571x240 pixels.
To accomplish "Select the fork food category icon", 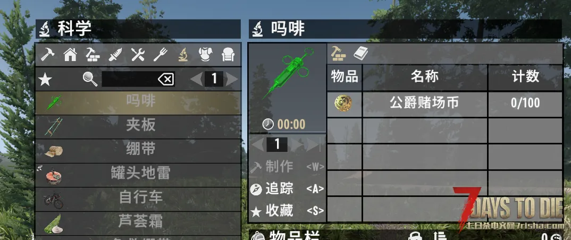I will coord(160,55).
